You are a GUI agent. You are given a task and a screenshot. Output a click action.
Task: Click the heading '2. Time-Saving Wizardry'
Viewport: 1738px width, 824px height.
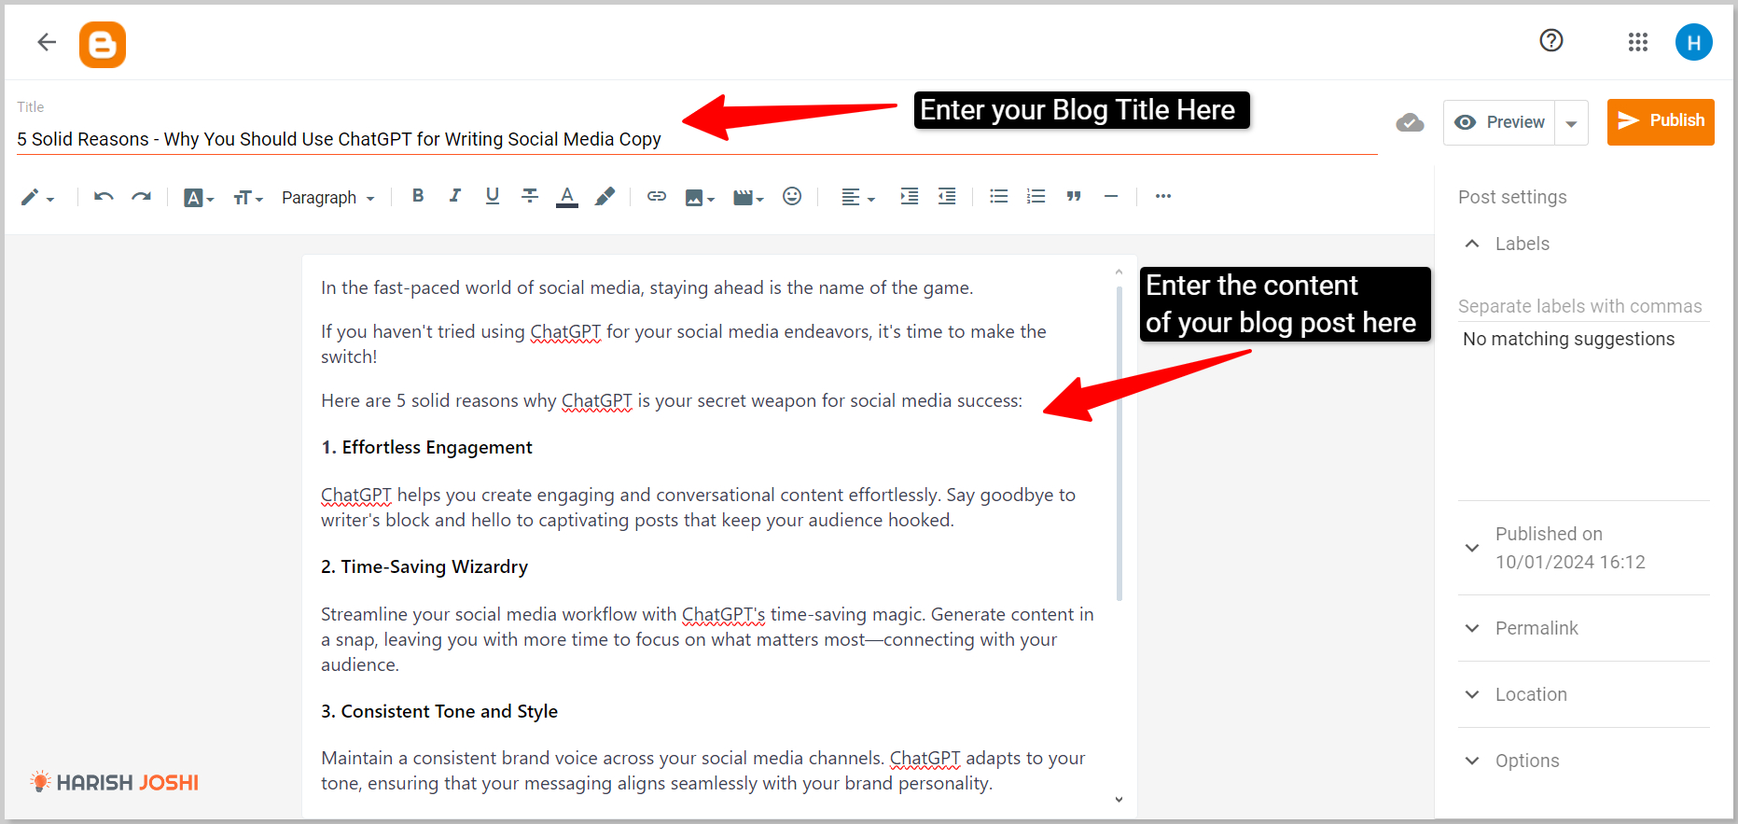pos(424,567)
